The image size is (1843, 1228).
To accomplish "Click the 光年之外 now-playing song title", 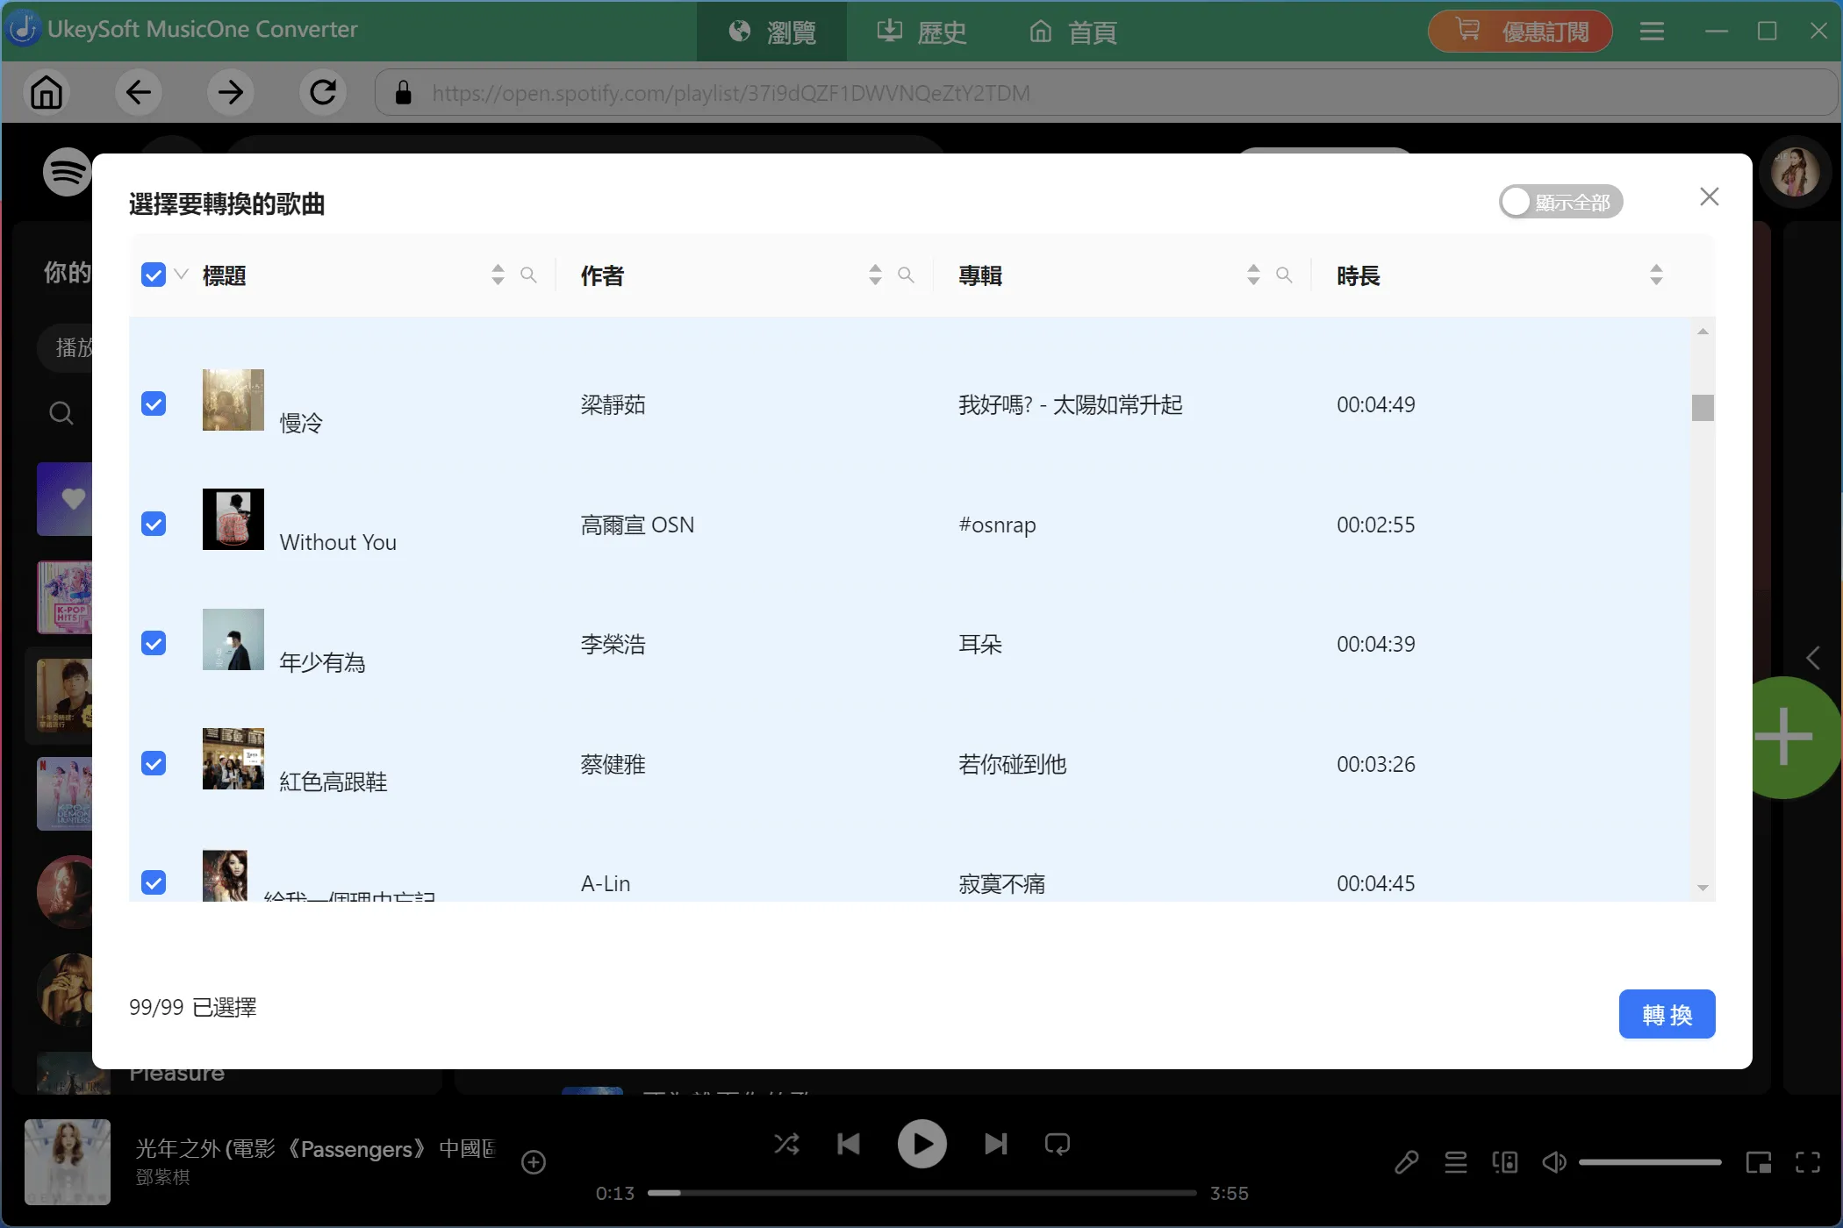I will (x=316, y=1148).
